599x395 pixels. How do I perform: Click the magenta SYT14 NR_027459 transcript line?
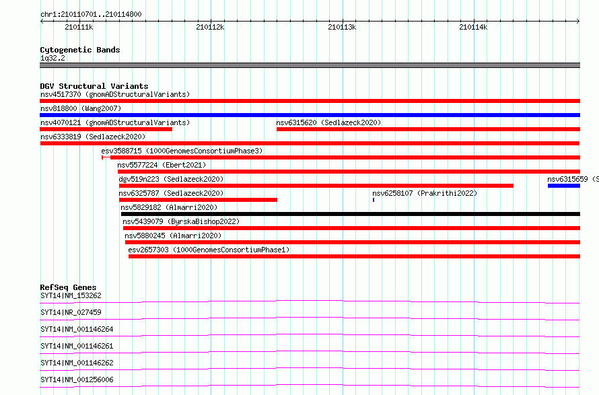tap(310, 318)
